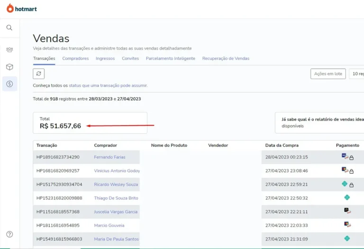Screen dimensions: 364x249
Task: Open the Parcelamento Inteligente tab
Action: (x=170, y=59)
